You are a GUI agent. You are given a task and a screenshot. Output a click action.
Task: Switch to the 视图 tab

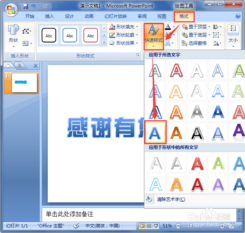pos(162,16)
